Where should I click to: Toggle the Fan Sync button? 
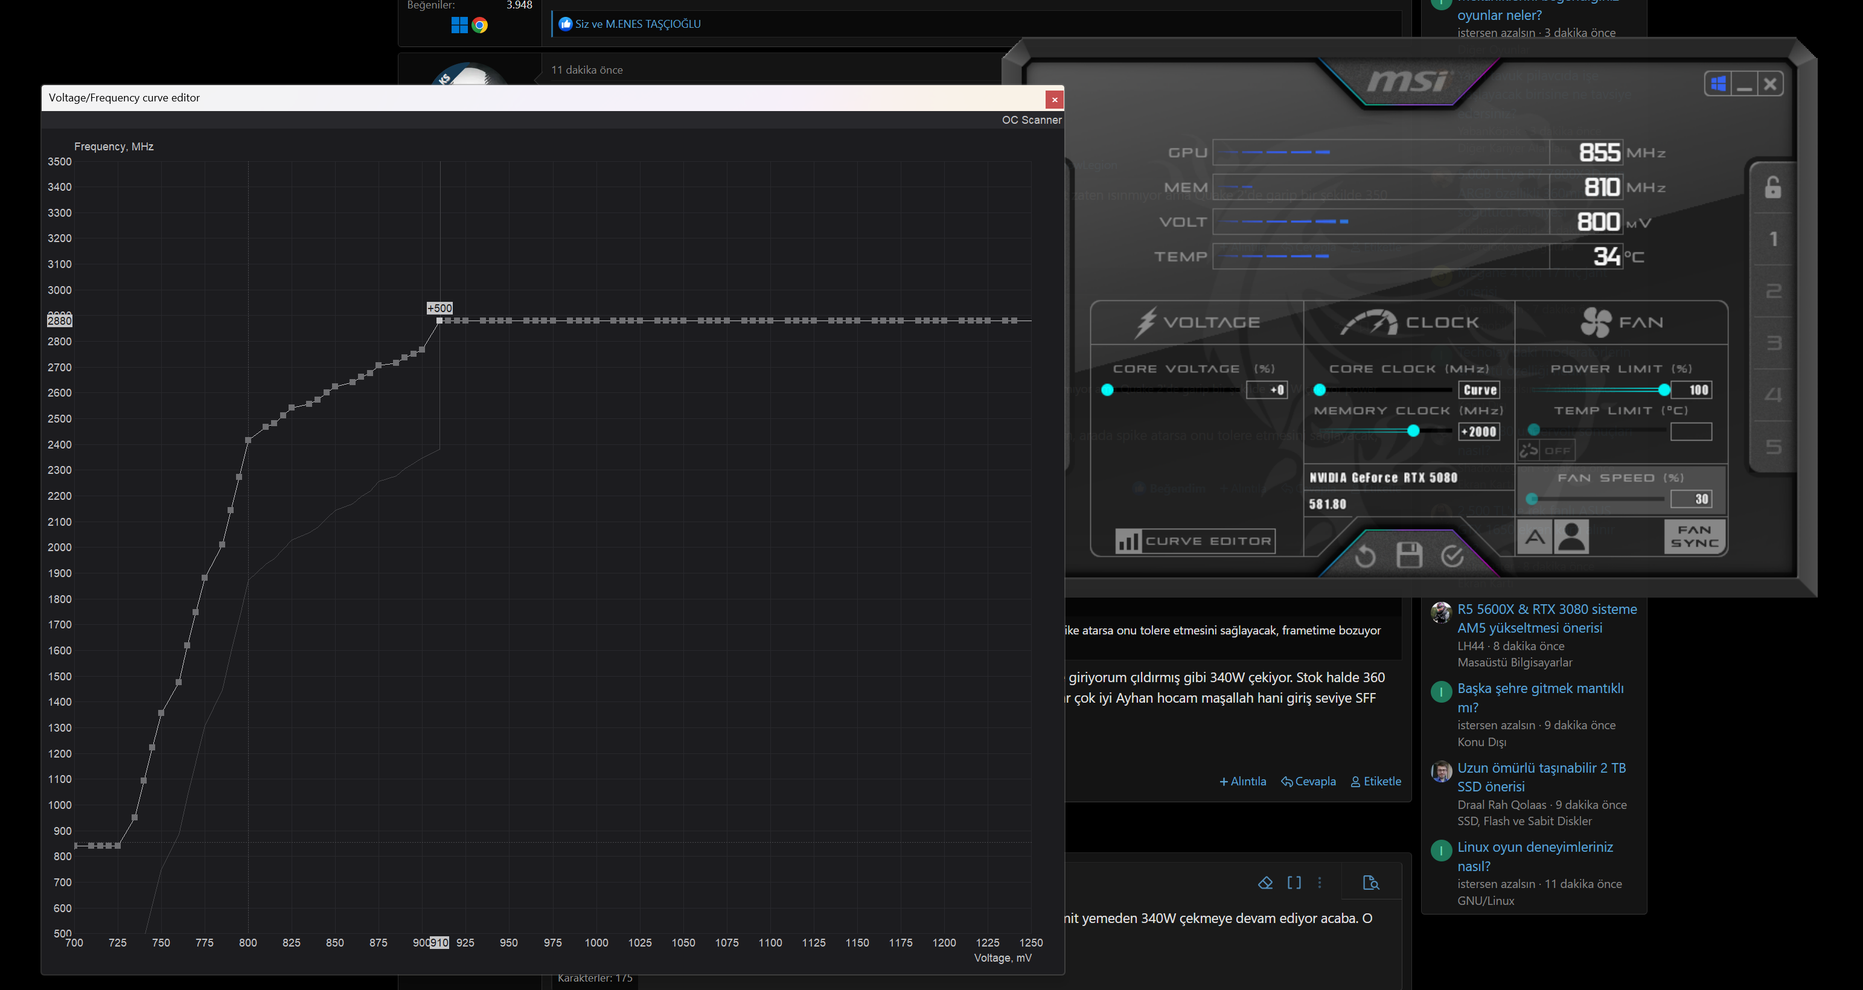point(1695,537)
